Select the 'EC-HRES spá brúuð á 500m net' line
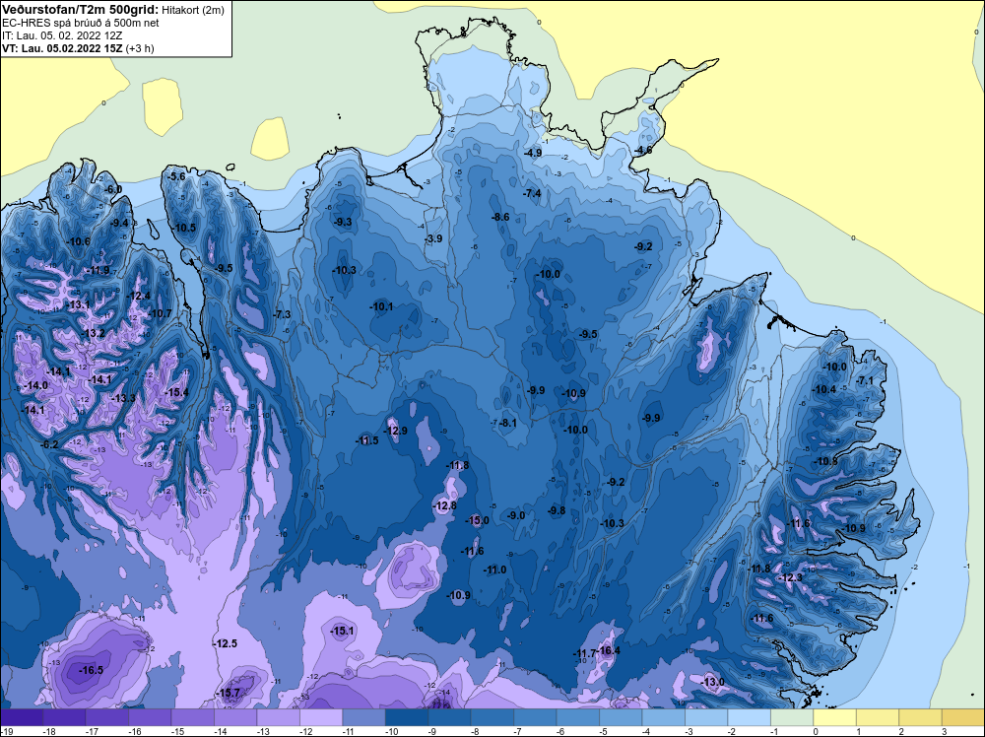 click(81, 23)
